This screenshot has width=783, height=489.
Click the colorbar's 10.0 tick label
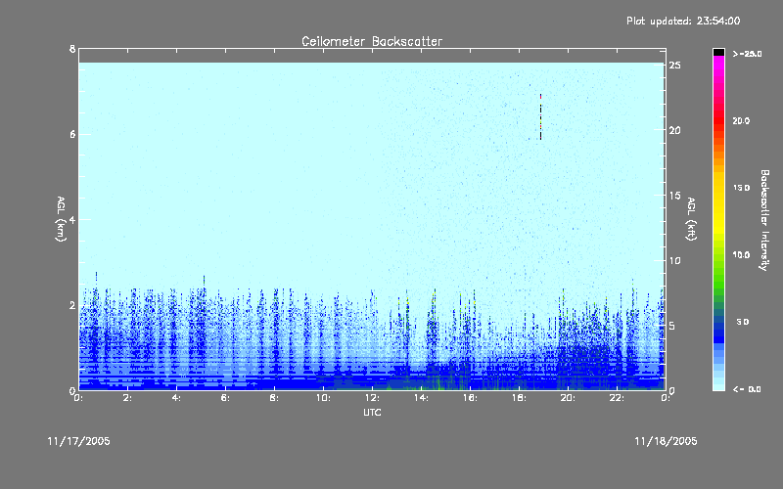coord(741,255)
